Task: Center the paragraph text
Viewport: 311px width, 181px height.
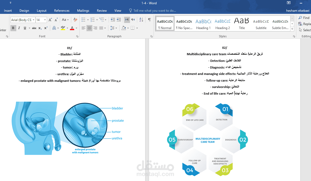Action: click(x=89, y=28)
